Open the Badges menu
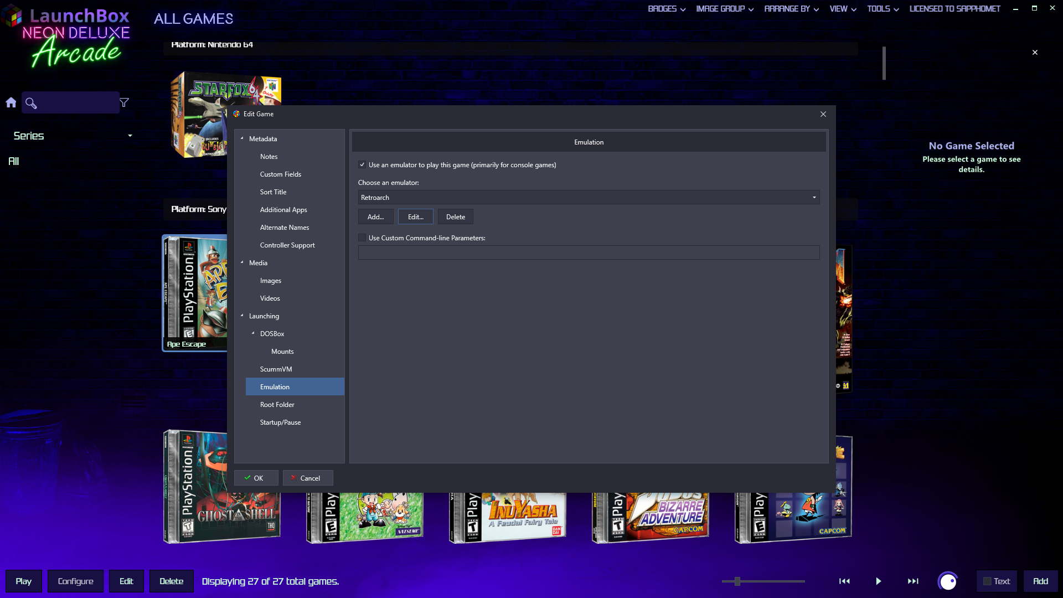1063x598 pixels. coord(667,9)
